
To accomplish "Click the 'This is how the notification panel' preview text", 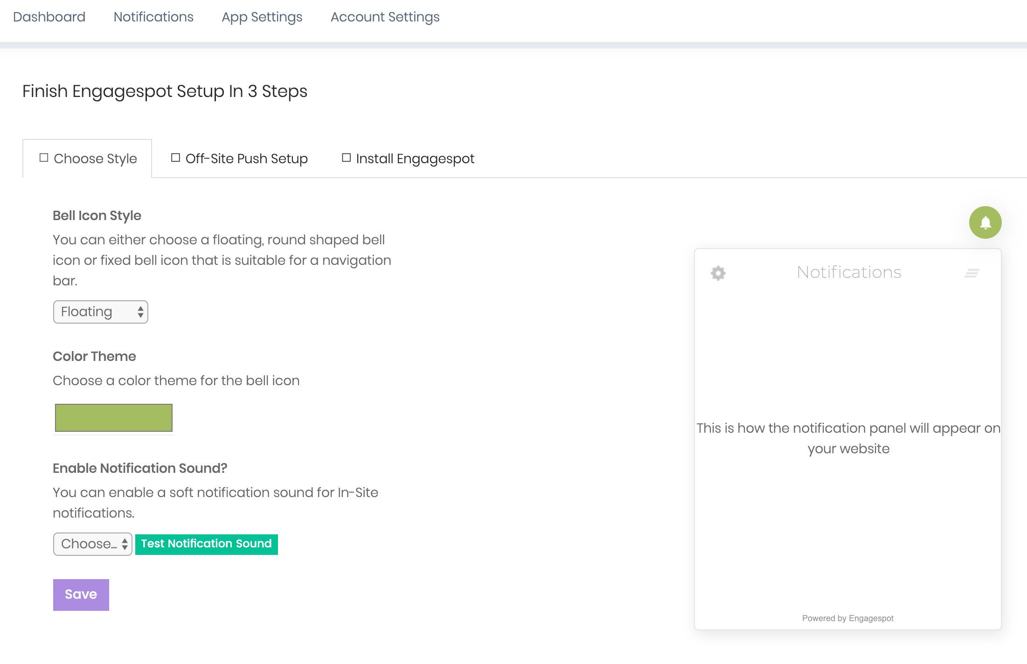I will (x=849, y=438).
